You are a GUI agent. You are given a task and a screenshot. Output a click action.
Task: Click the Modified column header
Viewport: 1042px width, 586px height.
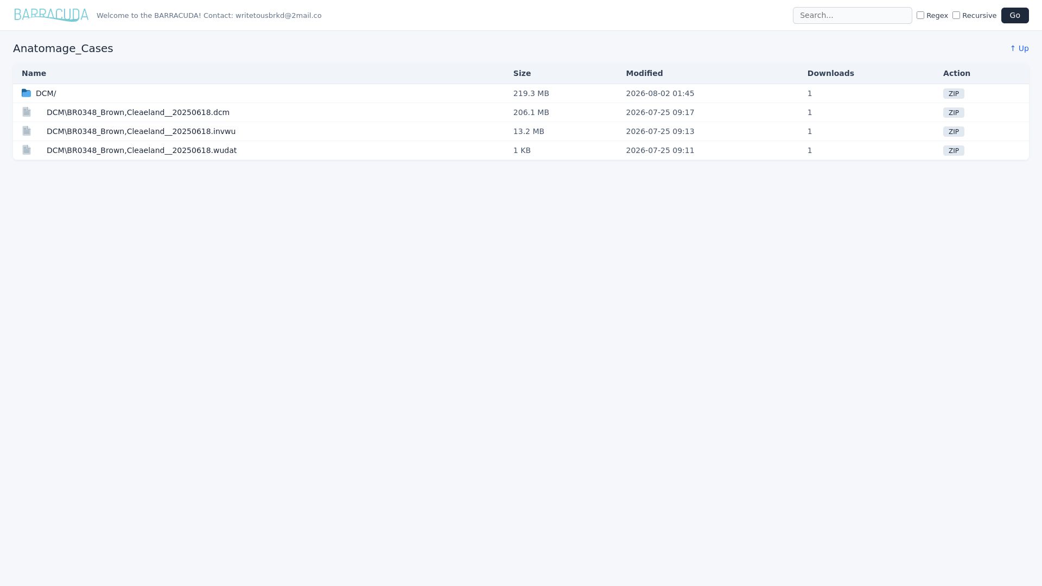click(x=644, y=73)
